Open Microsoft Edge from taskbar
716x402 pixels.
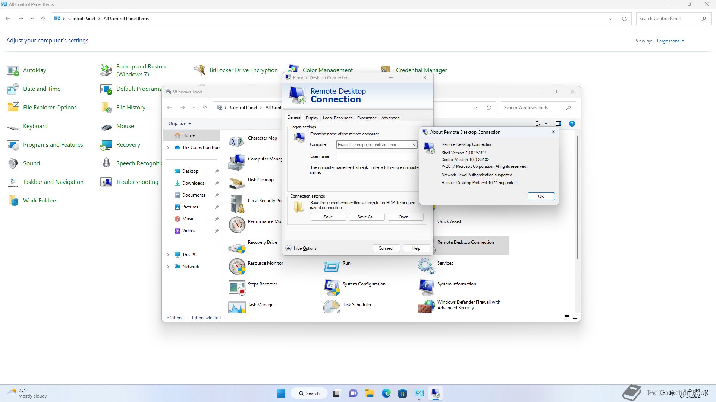click(x=386, y=393)
